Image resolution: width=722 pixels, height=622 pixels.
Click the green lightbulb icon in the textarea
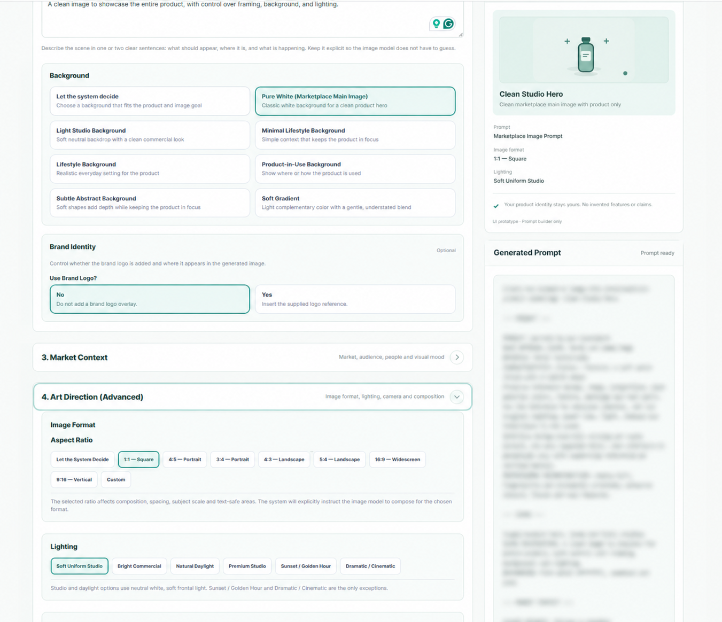click(x=437, y=24)
